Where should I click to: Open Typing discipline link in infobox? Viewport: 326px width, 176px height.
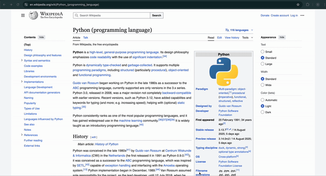pos(207,148)
